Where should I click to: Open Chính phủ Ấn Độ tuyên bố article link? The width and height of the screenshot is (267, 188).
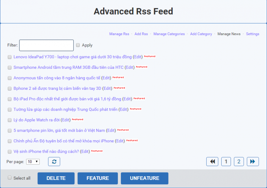(x=64, y=141)
